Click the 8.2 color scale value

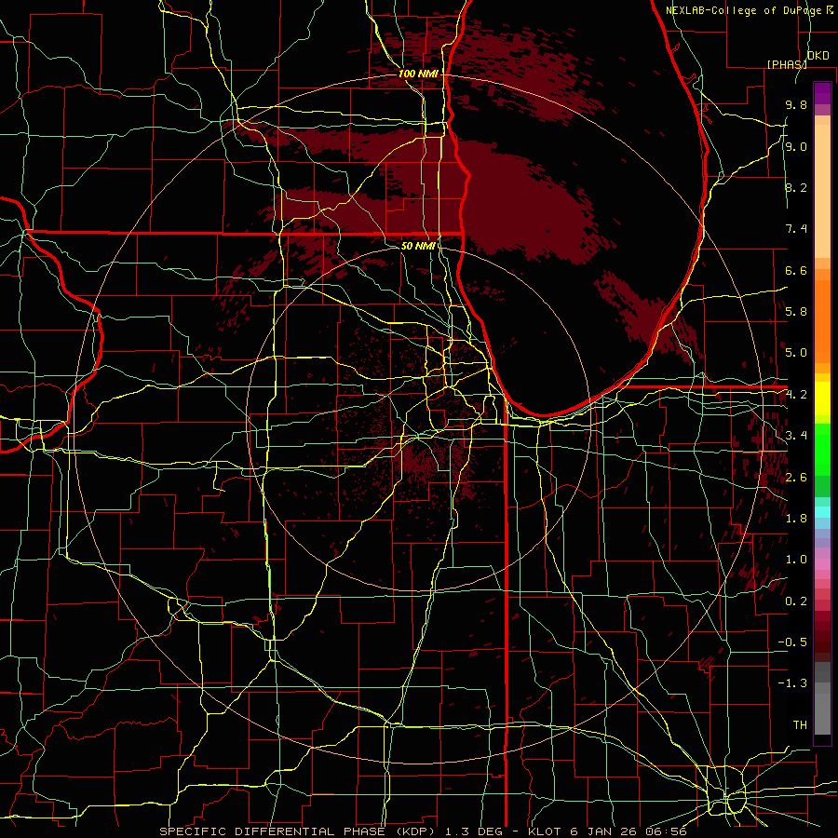[x=796, y=188]
